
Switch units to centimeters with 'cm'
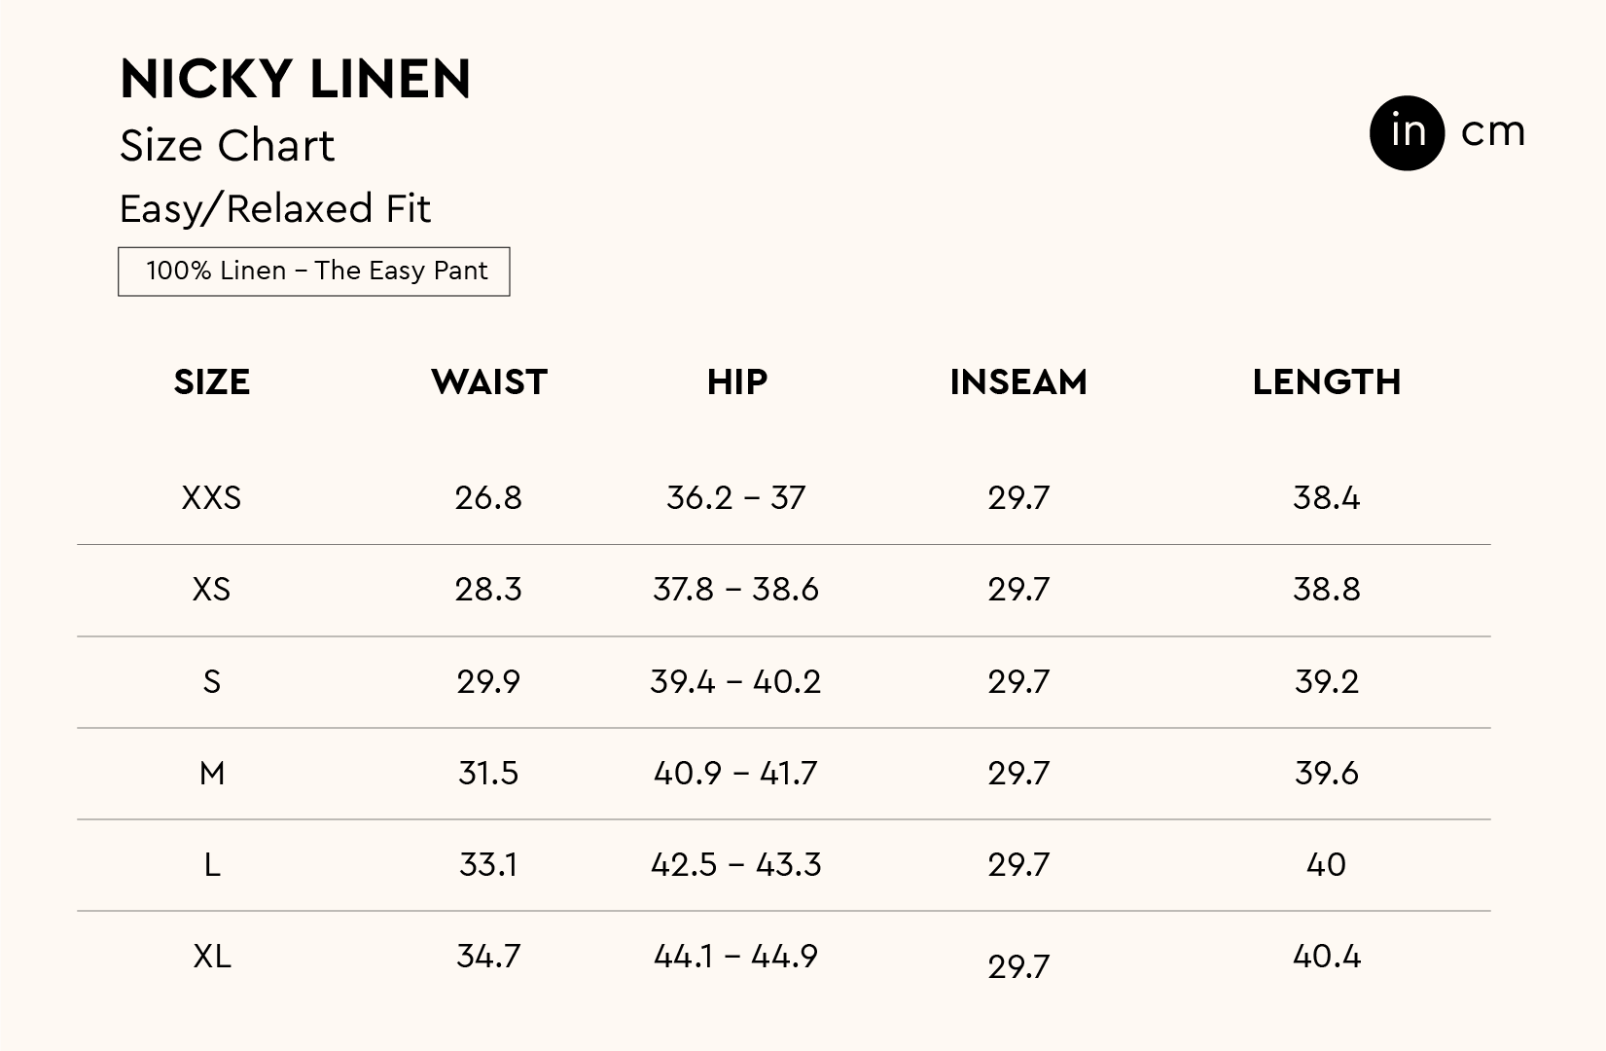tap(1492, 132)
